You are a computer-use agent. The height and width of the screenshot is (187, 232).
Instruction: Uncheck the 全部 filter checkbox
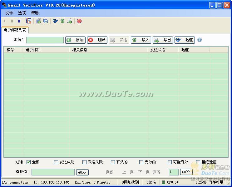(28, 162)
